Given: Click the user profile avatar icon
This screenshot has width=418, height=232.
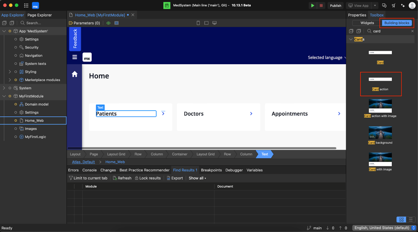Looking at the screenshot, I should (x=412, y=5).
